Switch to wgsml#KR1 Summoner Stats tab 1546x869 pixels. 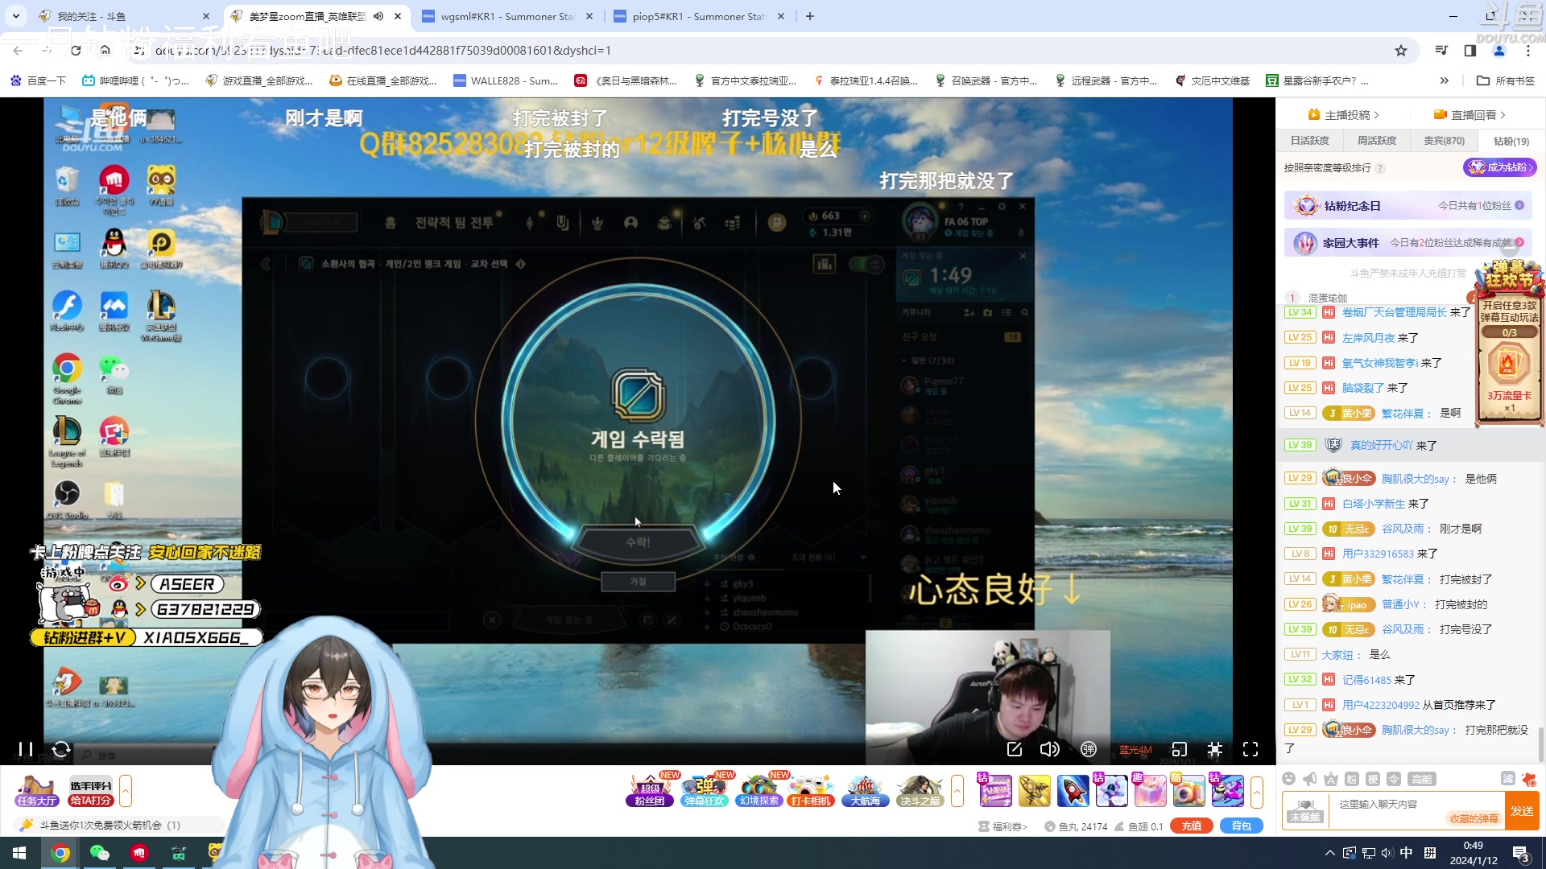click(508, 16)
